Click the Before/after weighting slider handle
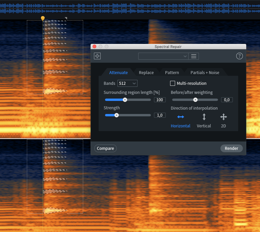The height and width of the screenshot is (232, 260). tap(195, 100)
